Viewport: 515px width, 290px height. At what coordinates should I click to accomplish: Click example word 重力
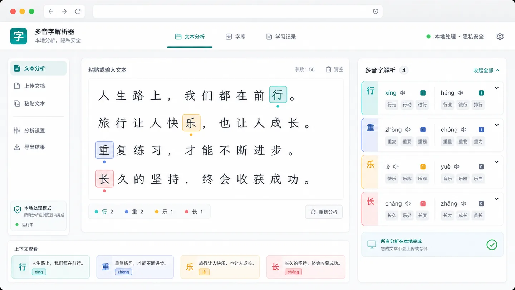(478, 141)
